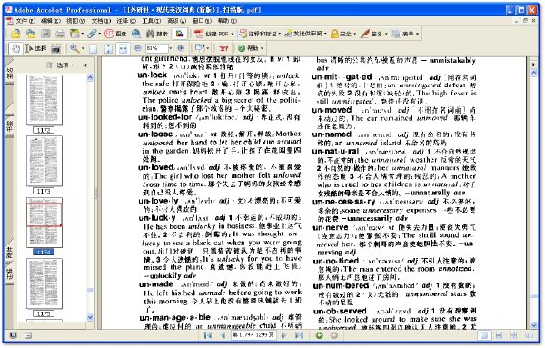Screen dimensions: 545x348
Task: Open the 编辑(E) menu
Action: [x=51, y=21]
